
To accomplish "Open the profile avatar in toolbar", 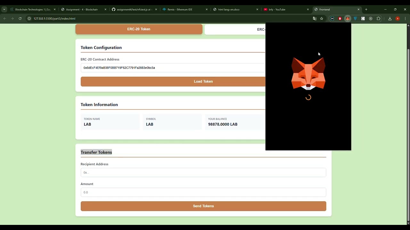I will coord(398,19).
